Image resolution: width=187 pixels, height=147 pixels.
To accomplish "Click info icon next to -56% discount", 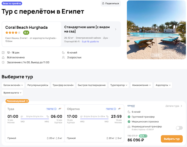I will (x=146, y=136).
